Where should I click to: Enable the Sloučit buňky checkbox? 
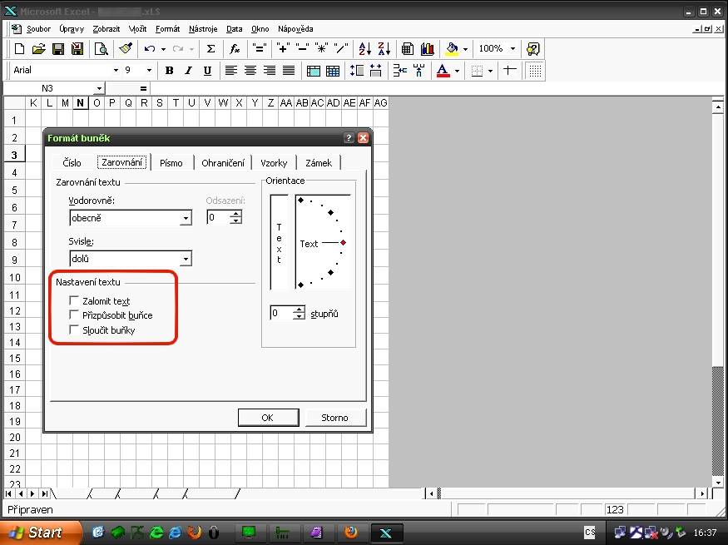click(x=73, y=329)
